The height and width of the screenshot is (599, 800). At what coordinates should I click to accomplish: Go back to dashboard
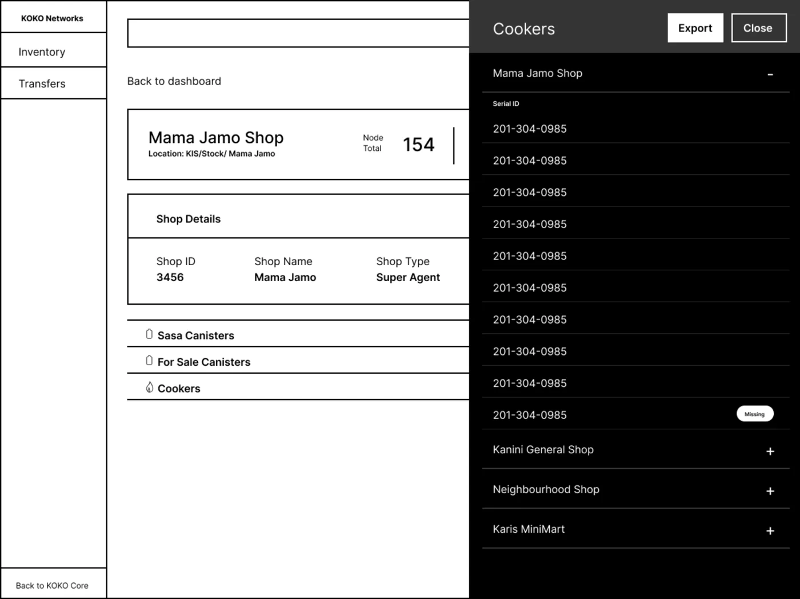coord(174,81)
